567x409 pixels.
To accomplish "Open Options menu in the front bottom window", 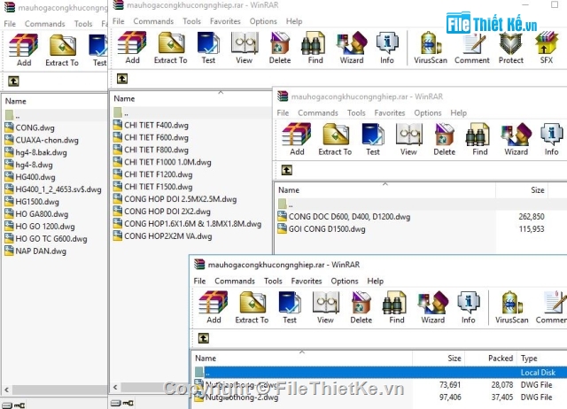I will (345, 281).
